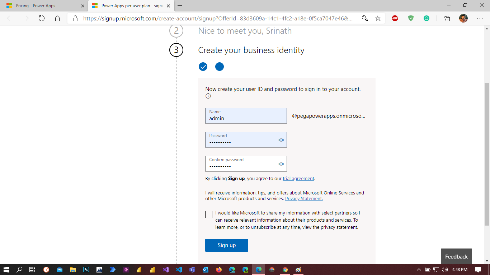
Task: Click the Name input field containing admin
Action: click(246, 118)
